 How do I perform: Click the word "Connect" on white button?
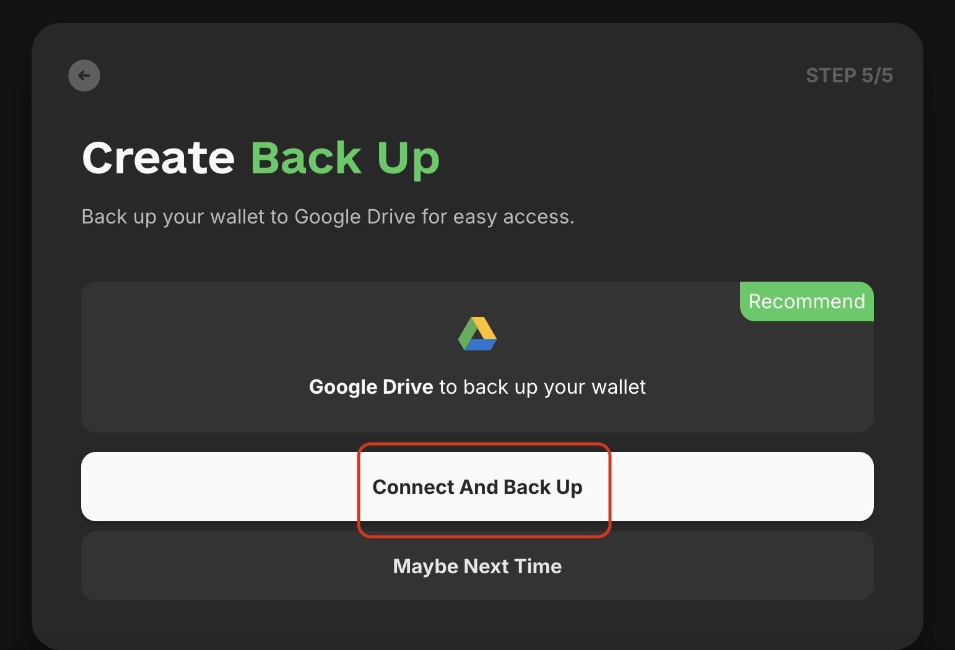[414, 487]
